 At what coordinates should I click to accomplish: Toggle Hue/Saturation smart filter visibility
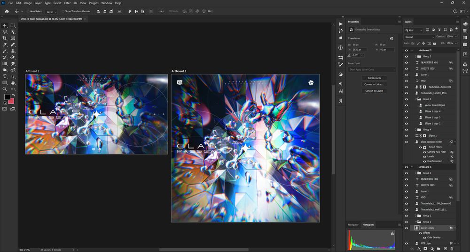424,161
